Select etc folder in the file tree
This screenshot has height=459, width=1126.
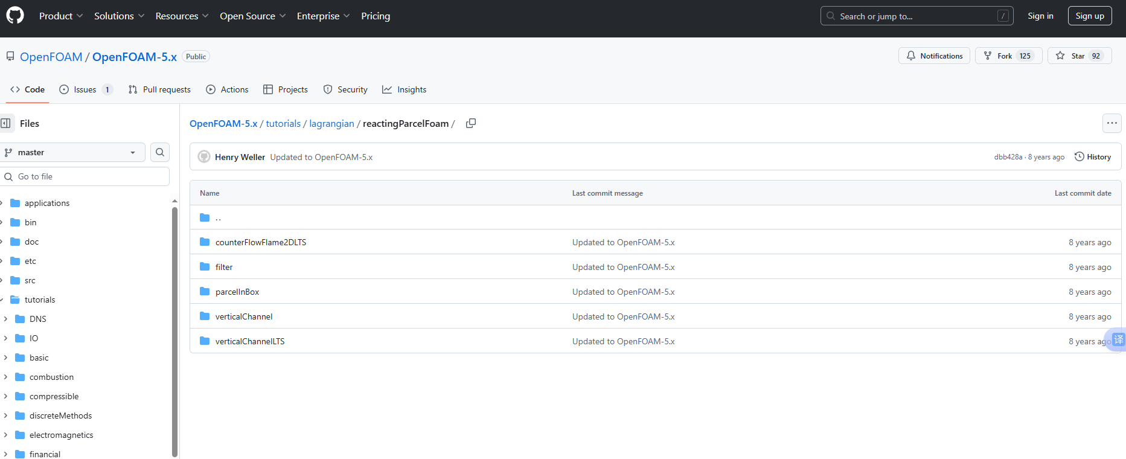tap(30, 261)
